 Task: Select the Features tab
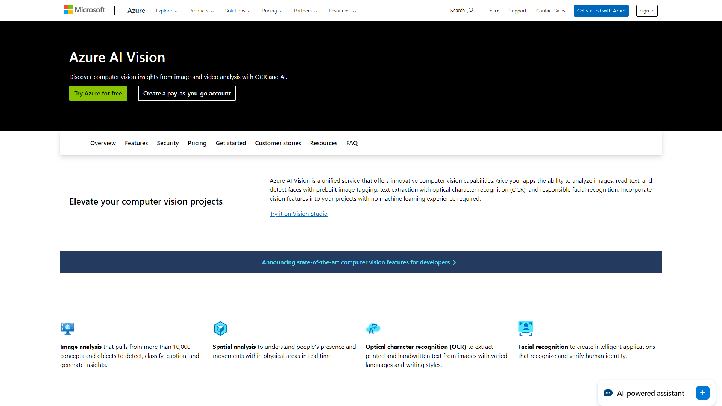(x=136, y=143)
